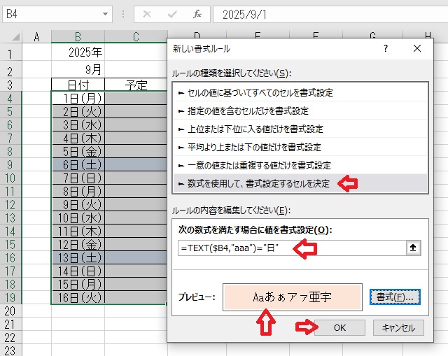Pick 平均より上または下の値だけを書式設定 rule
The width and height of the screenshot is (448, 356).
249,147
